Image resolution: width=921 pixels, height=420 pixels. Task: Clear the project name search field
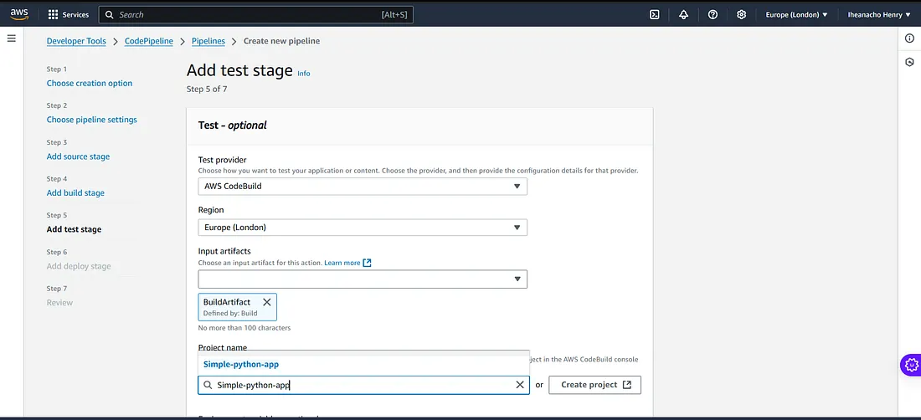tap(520, 385)
